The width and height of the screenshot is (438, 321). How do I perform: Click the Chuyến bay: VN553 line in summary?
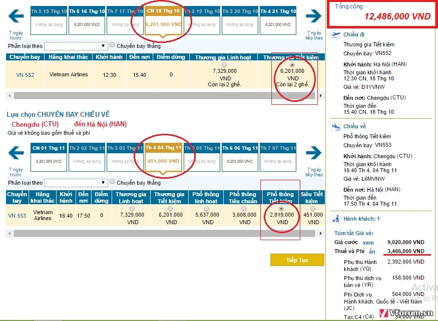[x=367, y=145]
